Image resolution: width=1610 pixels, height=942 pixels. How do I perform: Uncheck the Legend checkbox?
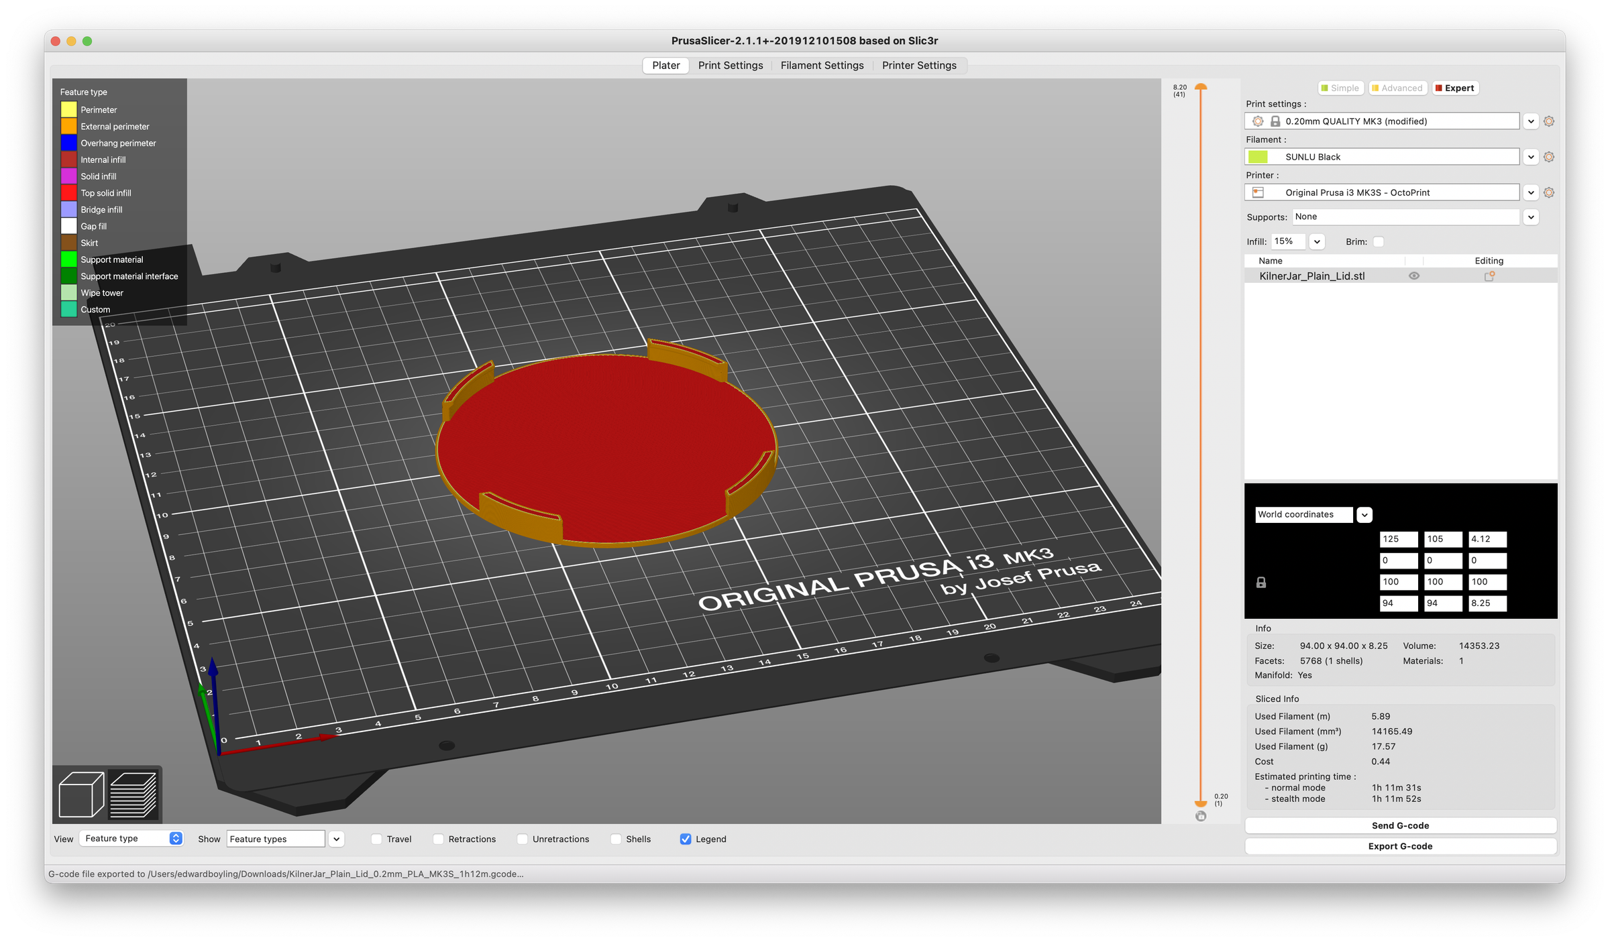686,839
